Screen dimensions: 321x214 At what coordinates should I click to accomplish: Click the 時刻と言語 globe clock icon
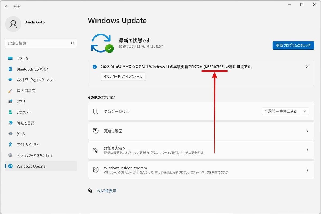pyautogui.click(x=10, y=123)
